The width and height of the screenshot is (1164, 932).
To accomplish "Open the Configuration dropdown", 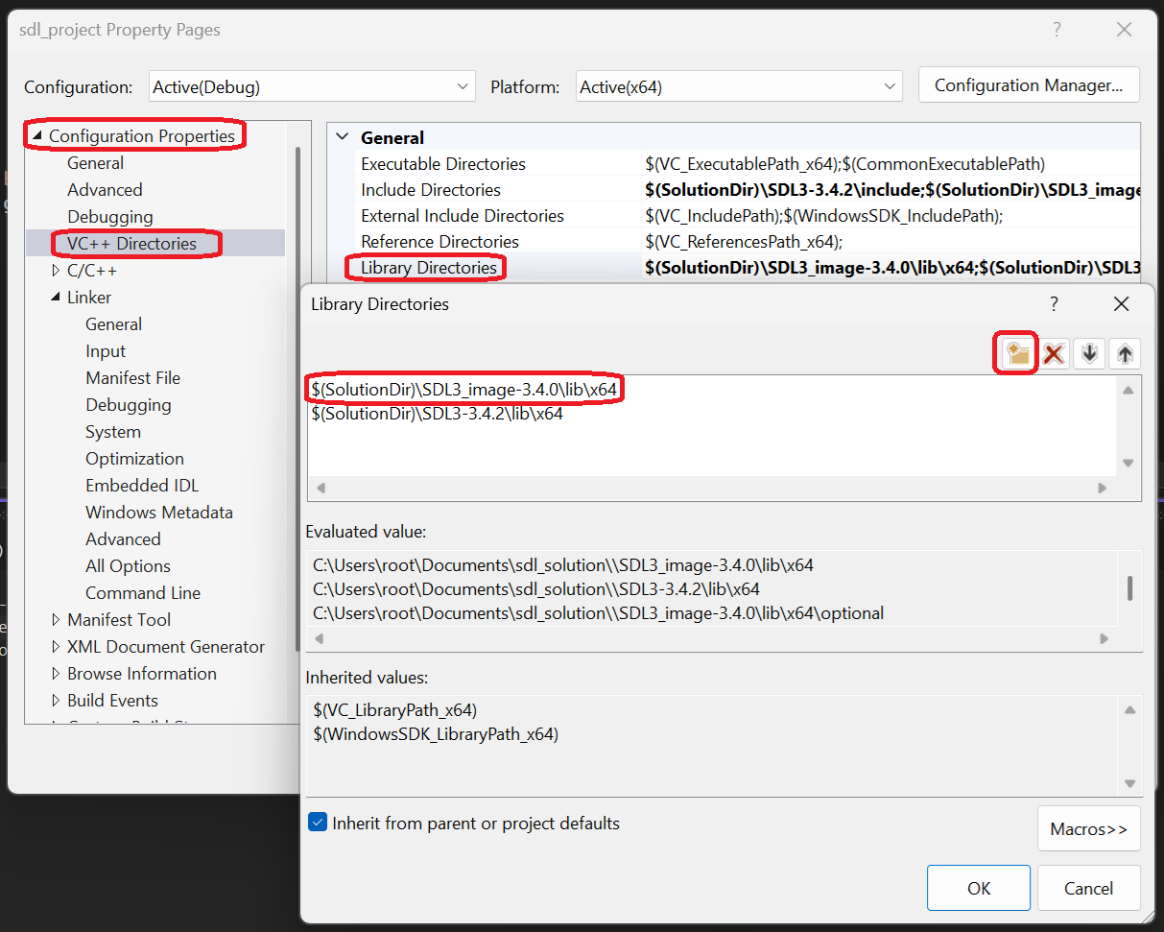I will [464, 85].
